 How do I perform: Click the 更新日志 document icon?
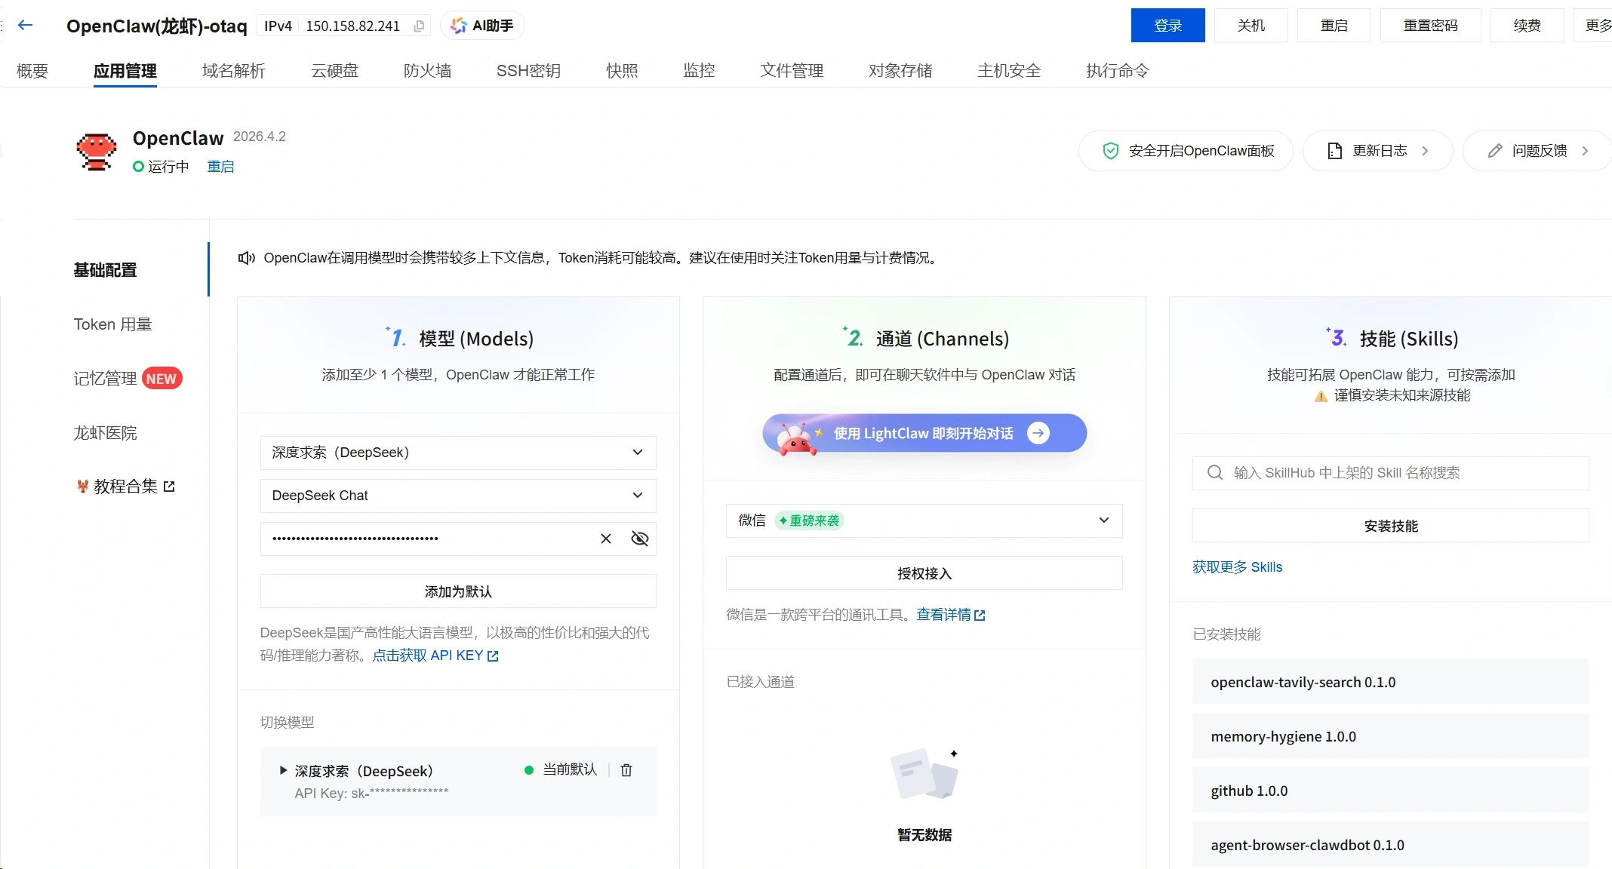pyautogui.click(x=1334, y=151)
